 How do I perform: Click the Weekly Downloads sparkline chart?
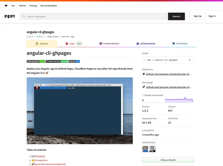click(179, 100)
